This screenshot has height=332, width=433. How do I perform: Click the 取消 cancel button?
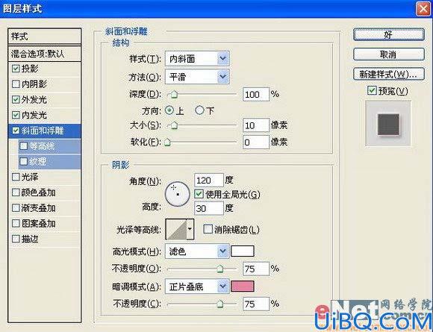click(389, 54)
